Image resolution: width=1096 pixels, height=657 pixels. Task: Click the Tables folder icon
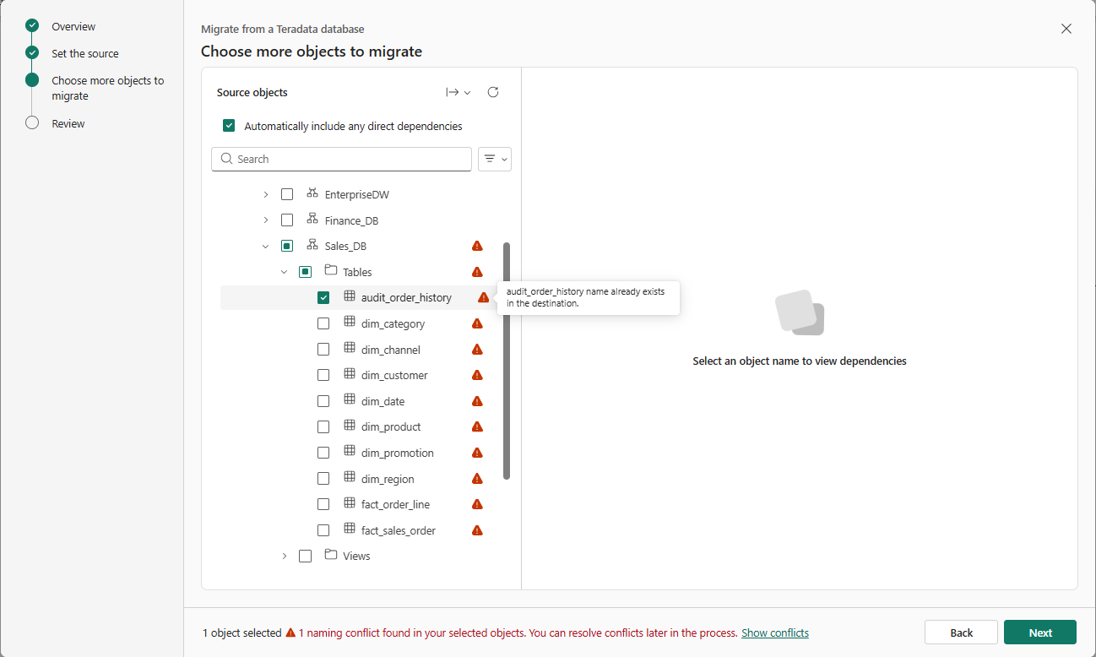(x=331, y=271)
